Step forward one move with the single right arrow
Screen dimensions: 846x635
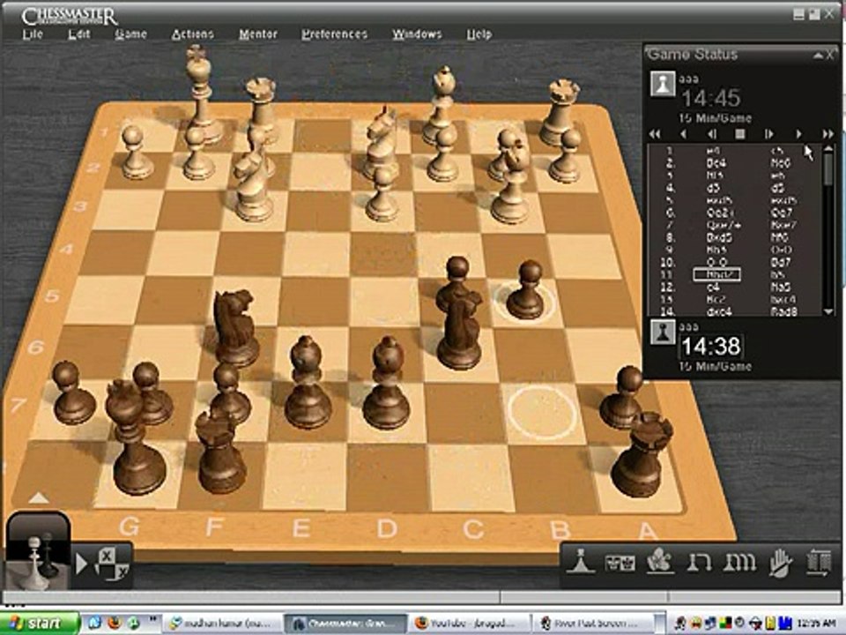pyautogui.click(x=799, y=134)
